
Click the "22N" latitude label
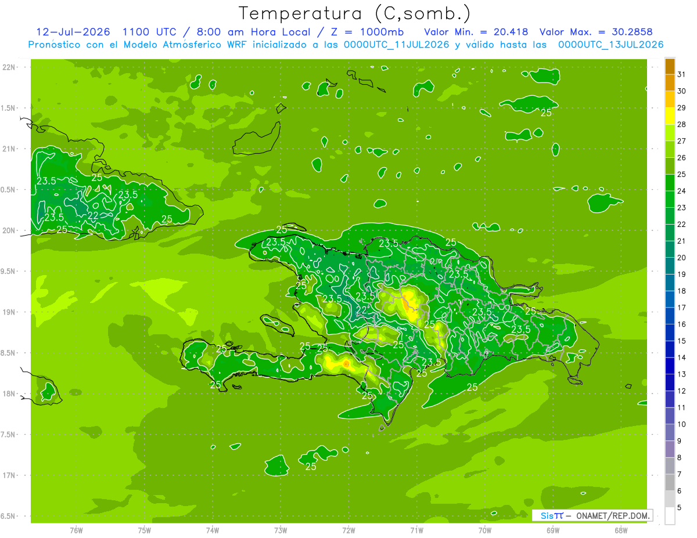point(10,67)
